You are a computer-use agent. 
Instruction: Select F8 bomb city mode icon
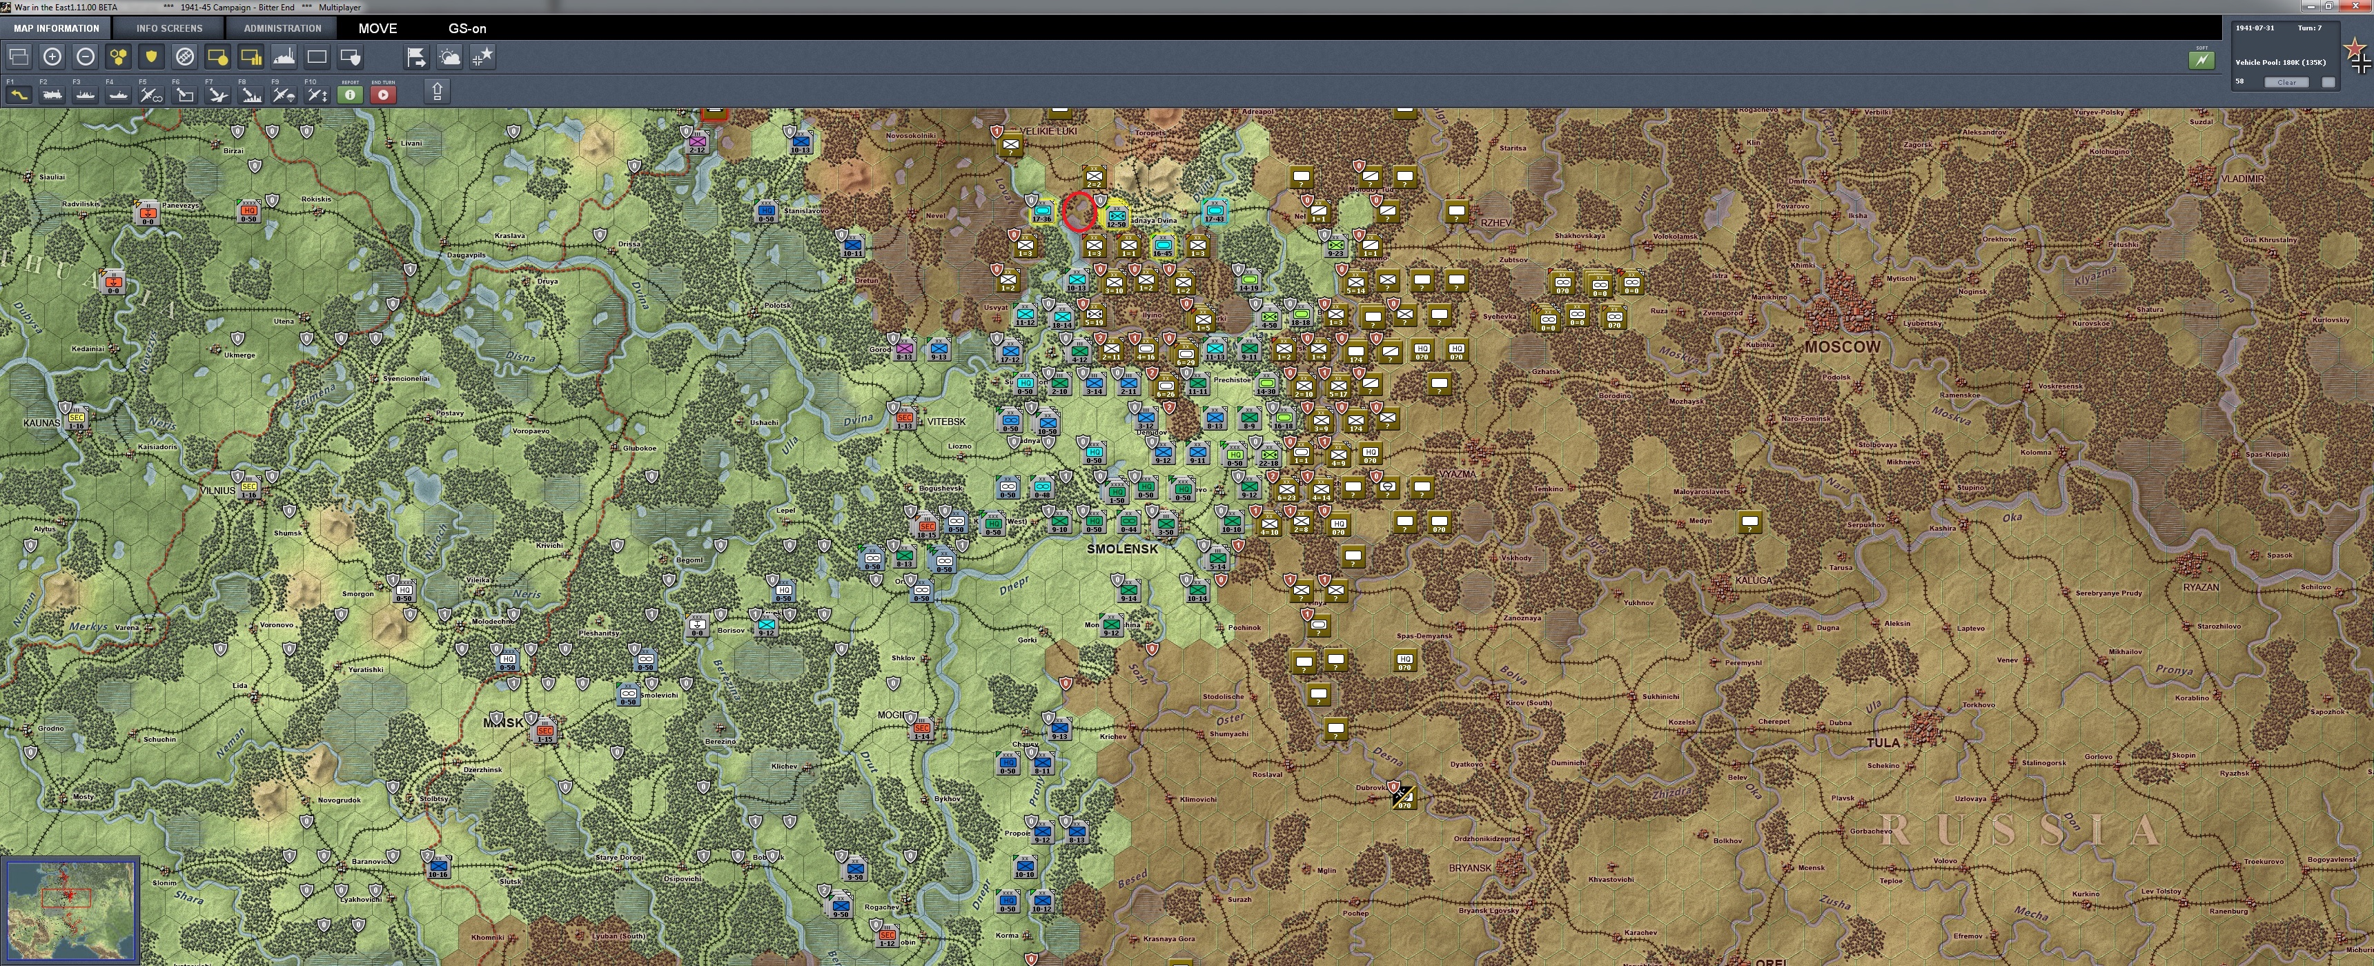tap(251, 94)
